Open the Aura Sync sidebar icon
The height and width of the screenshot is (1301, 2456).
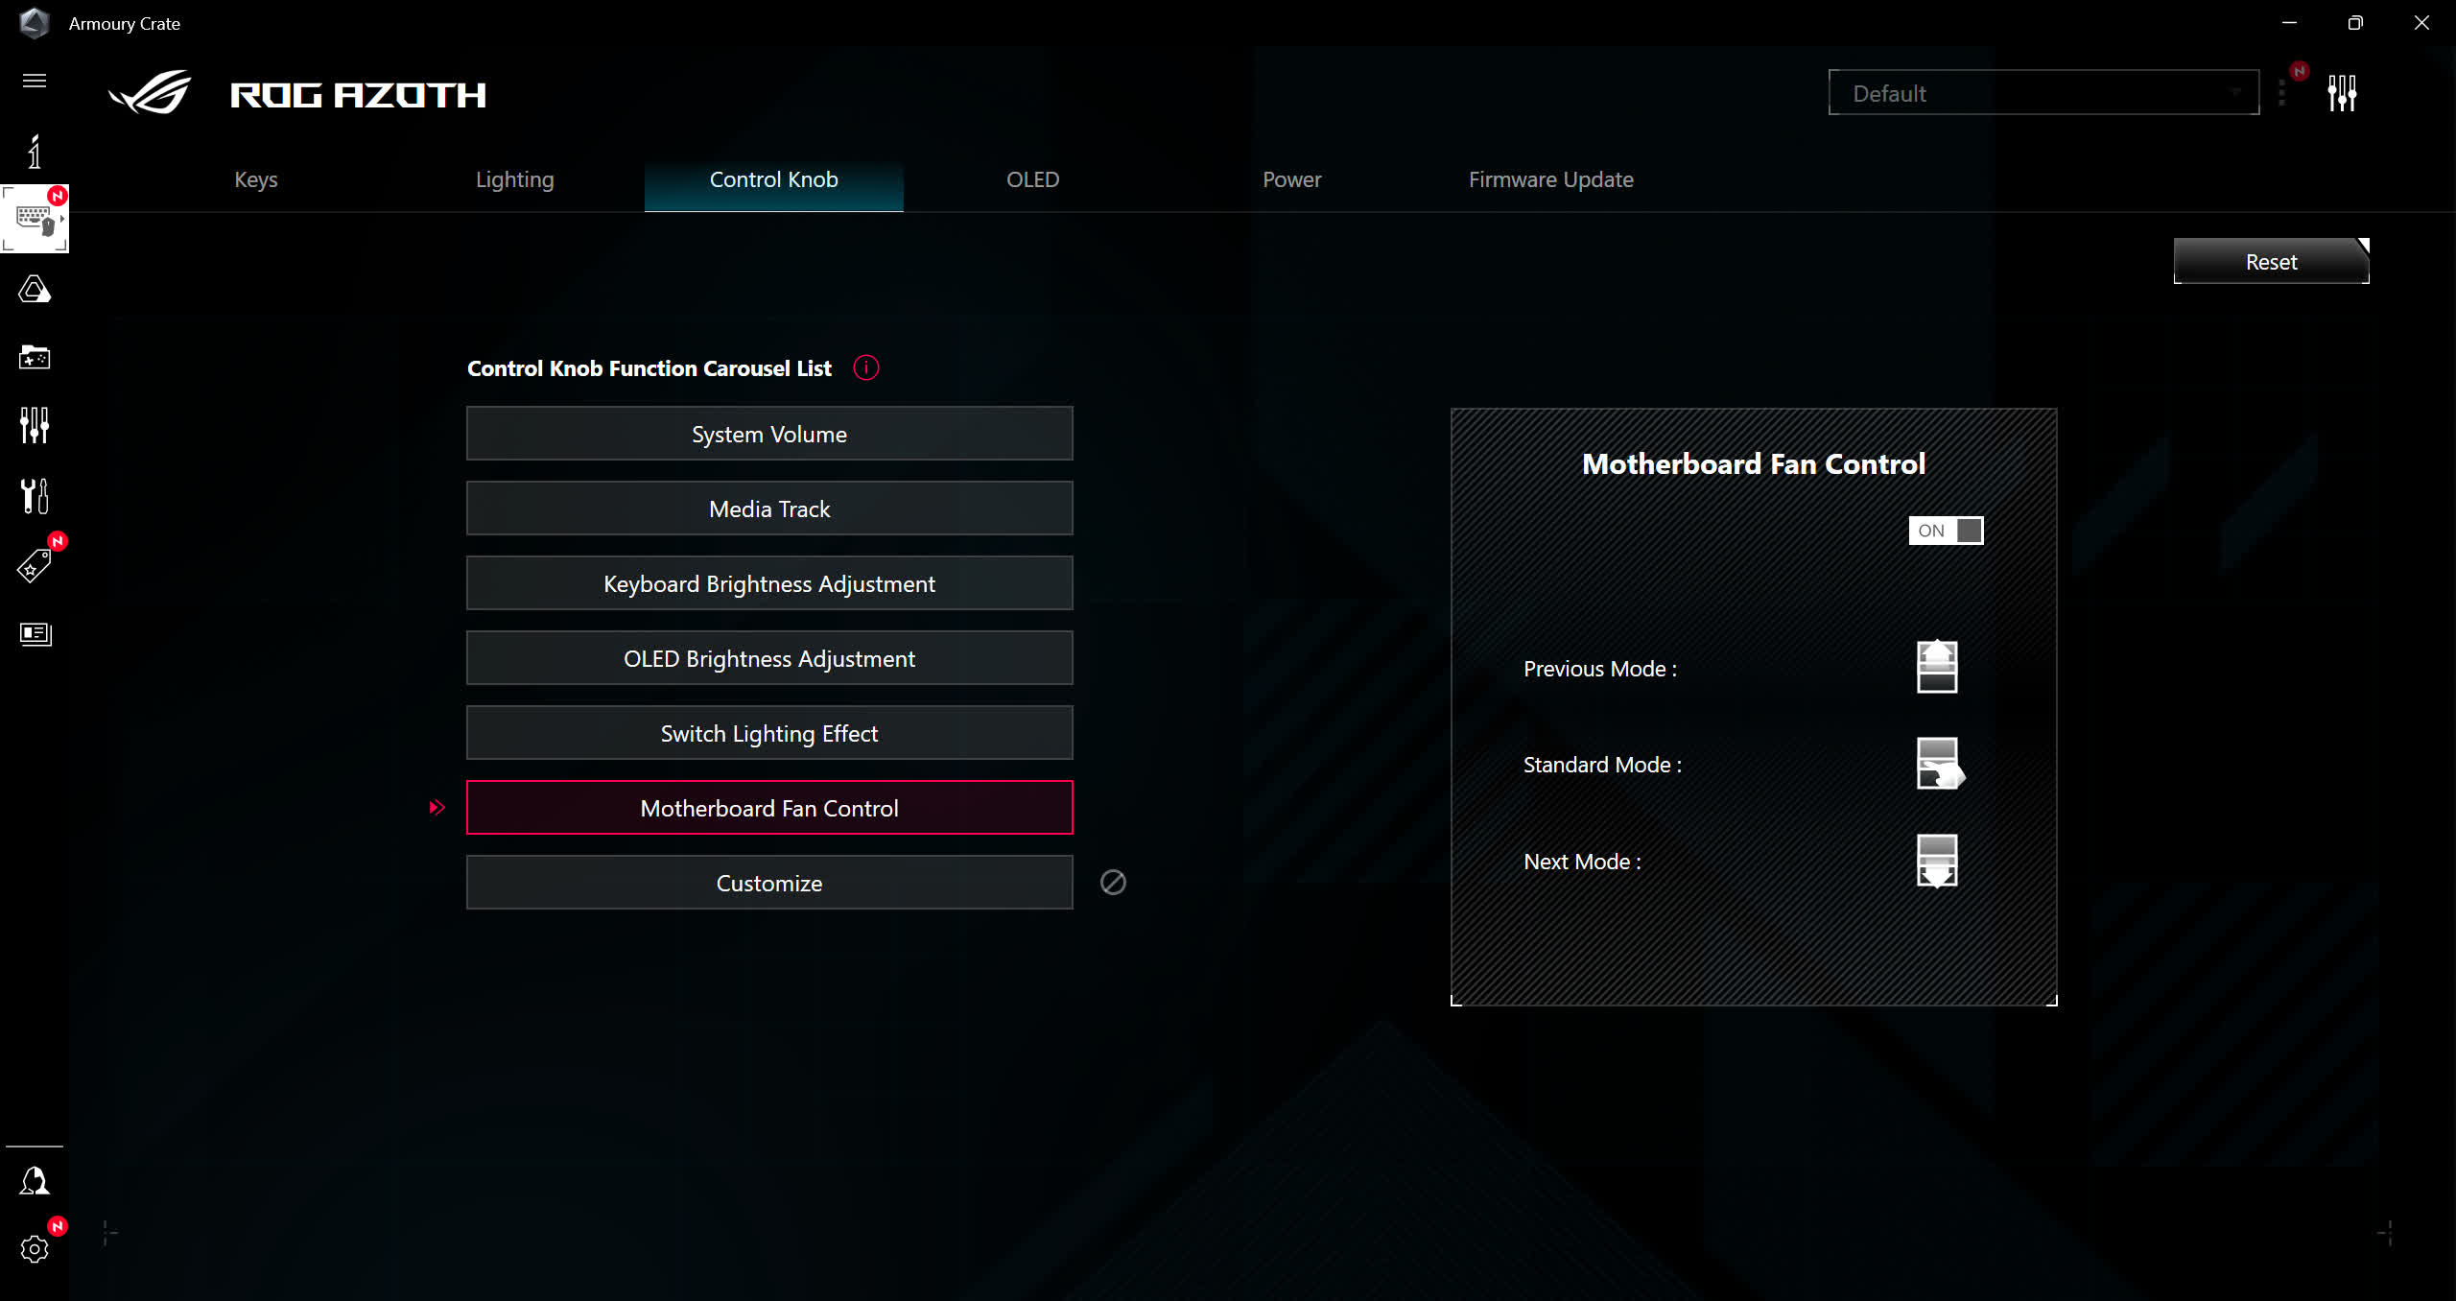pyautogui.click(x=35, y=289)
